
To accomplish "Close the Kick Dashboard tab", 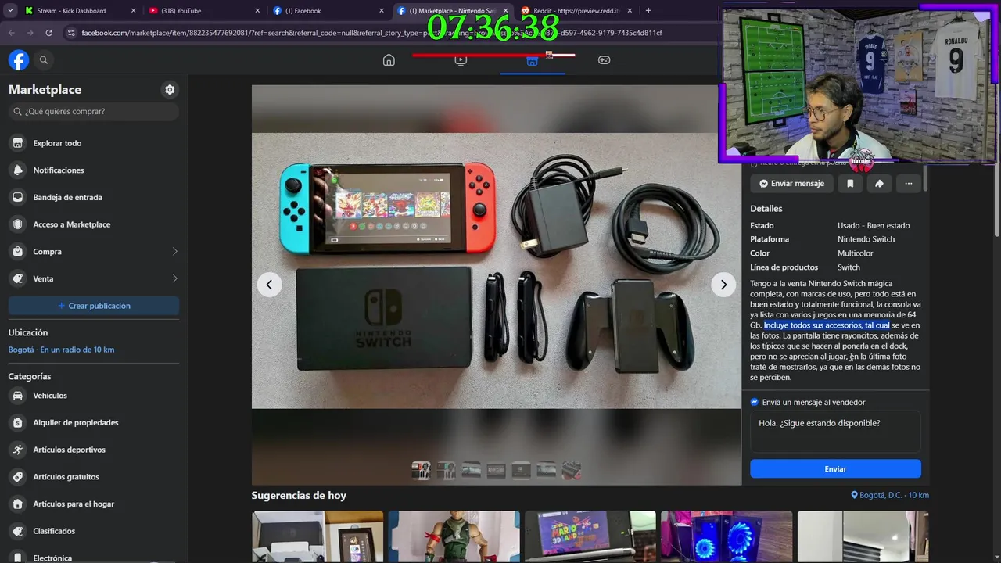I will 133,11.
